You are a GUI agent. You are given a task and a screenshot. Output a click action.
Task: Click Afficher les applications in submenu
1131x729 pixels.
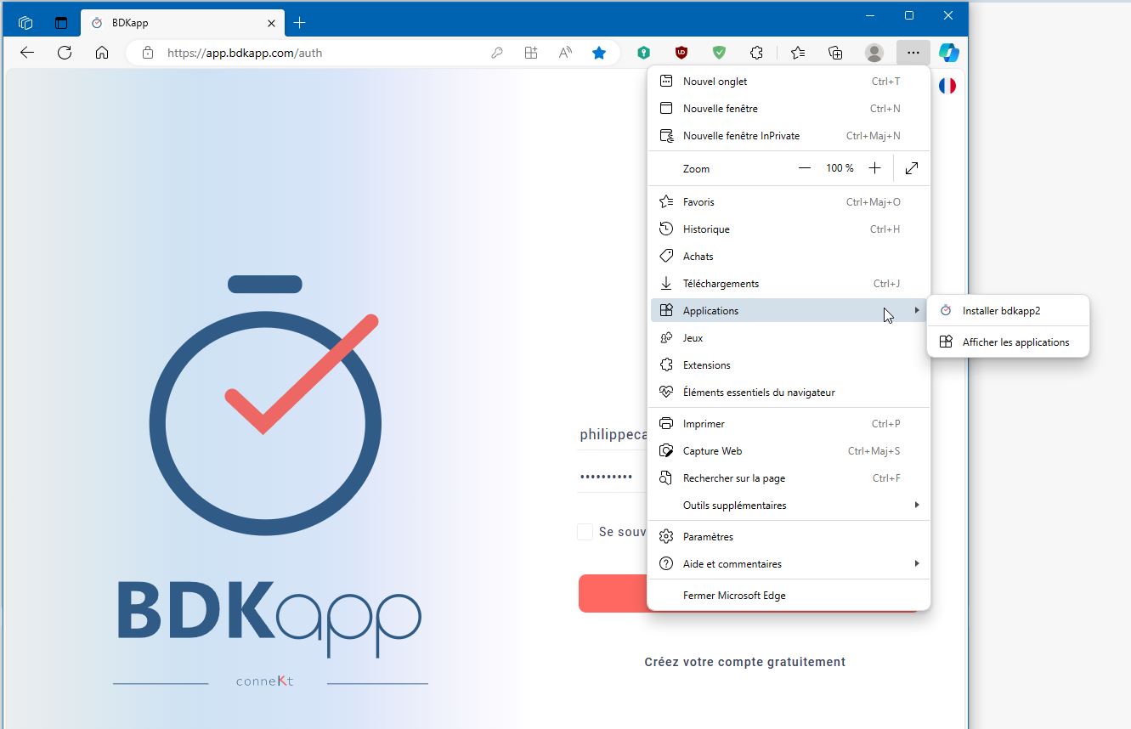[x=1008, y=342]
